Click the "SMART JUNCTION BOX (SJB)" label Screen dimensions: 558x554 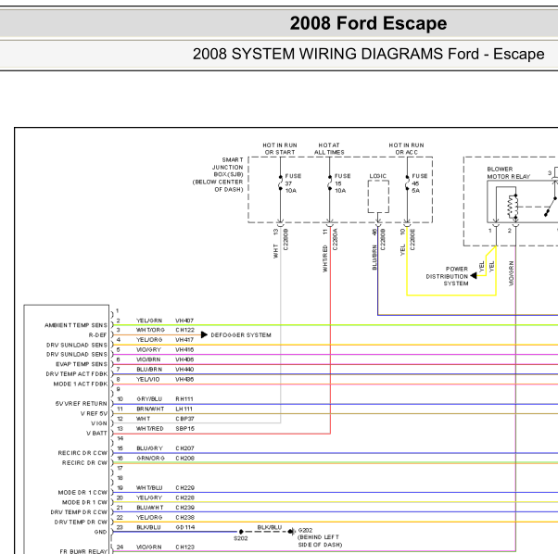(228, 167)
